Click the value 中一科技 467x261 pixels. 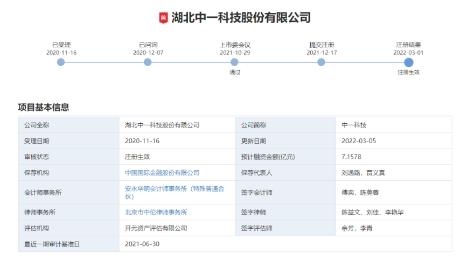click(x=354, y=125)
